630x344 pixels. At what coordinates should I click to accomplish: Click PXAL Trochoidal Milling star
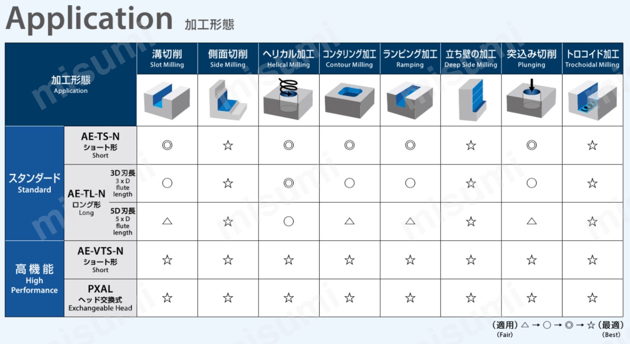(593, 298)
